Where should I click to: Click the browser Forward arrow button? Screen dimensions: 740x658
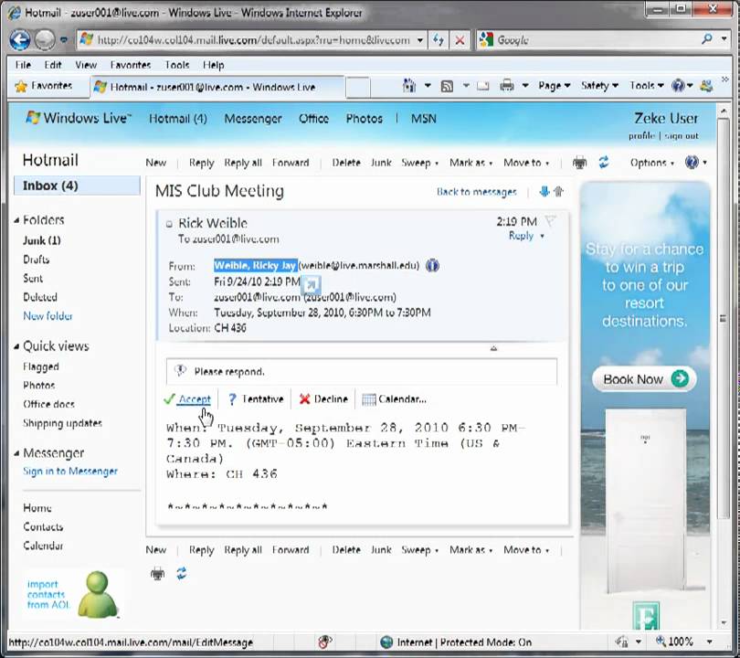[x=45, y=40]
